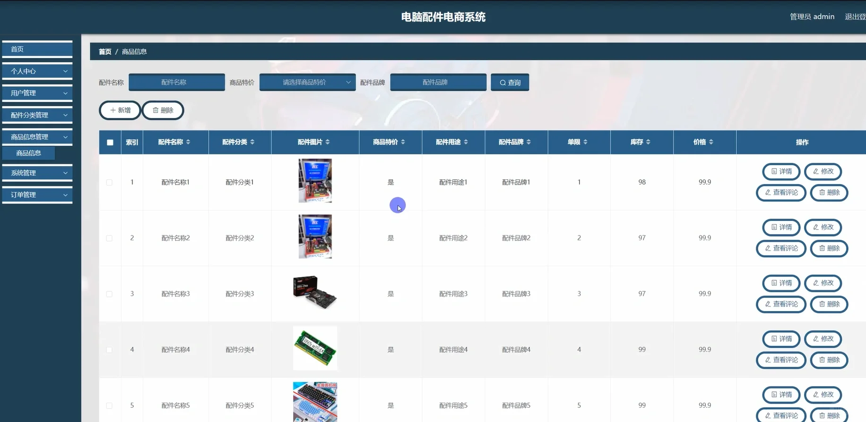The image size is (866, 422).
Task: Expand the 用户管理 sidebar menu
Action: click(37, 93)
